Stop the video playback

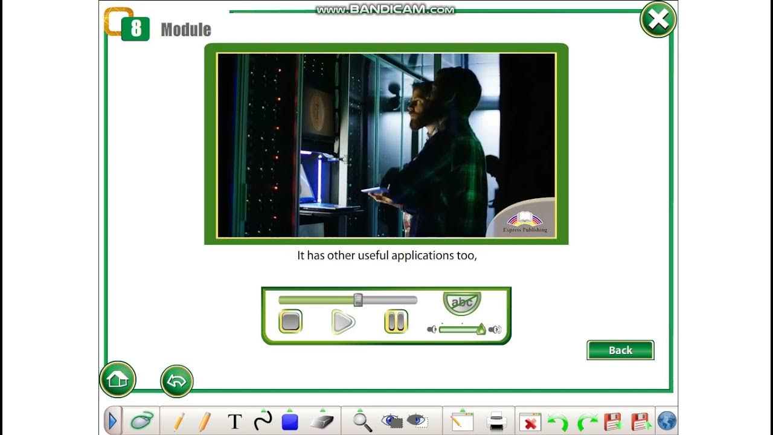[290, 321]
